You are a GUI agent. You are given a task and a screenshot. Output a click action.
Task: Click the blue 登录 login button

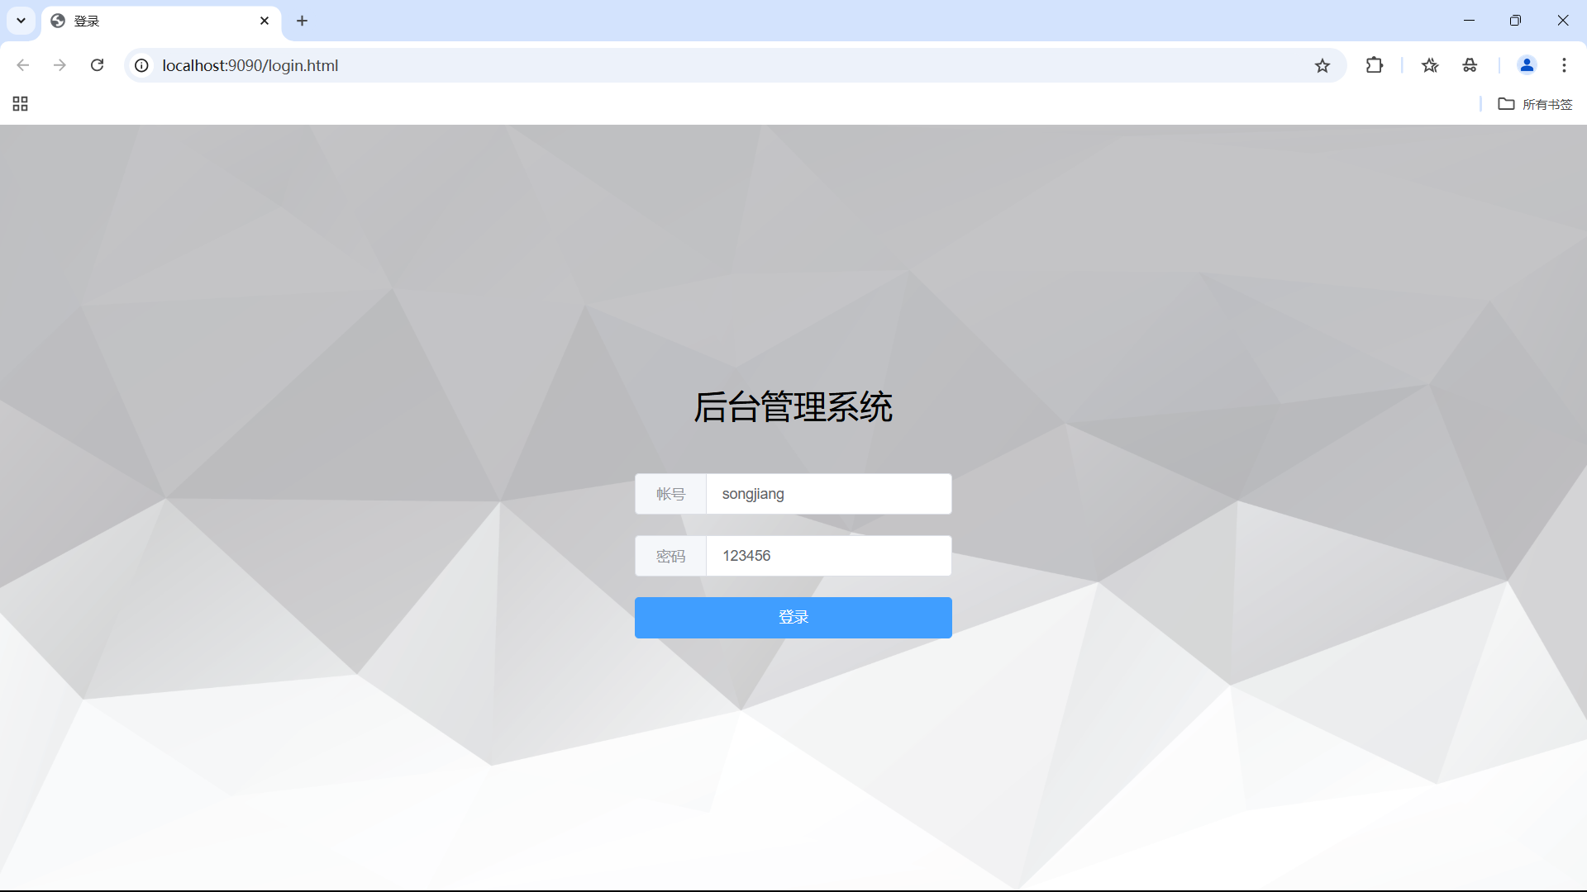pos(793,617)
